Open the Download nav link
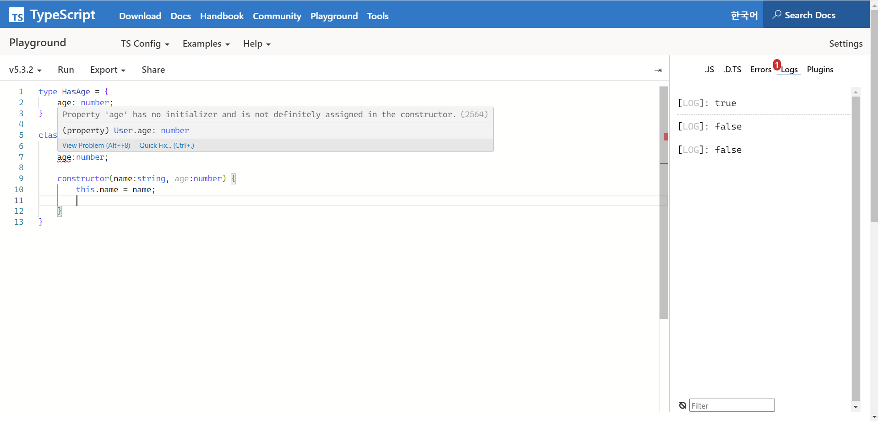Image resolution: width=878 pixels, height=421 pixels. pyautogui.click(x=140, y=16)
